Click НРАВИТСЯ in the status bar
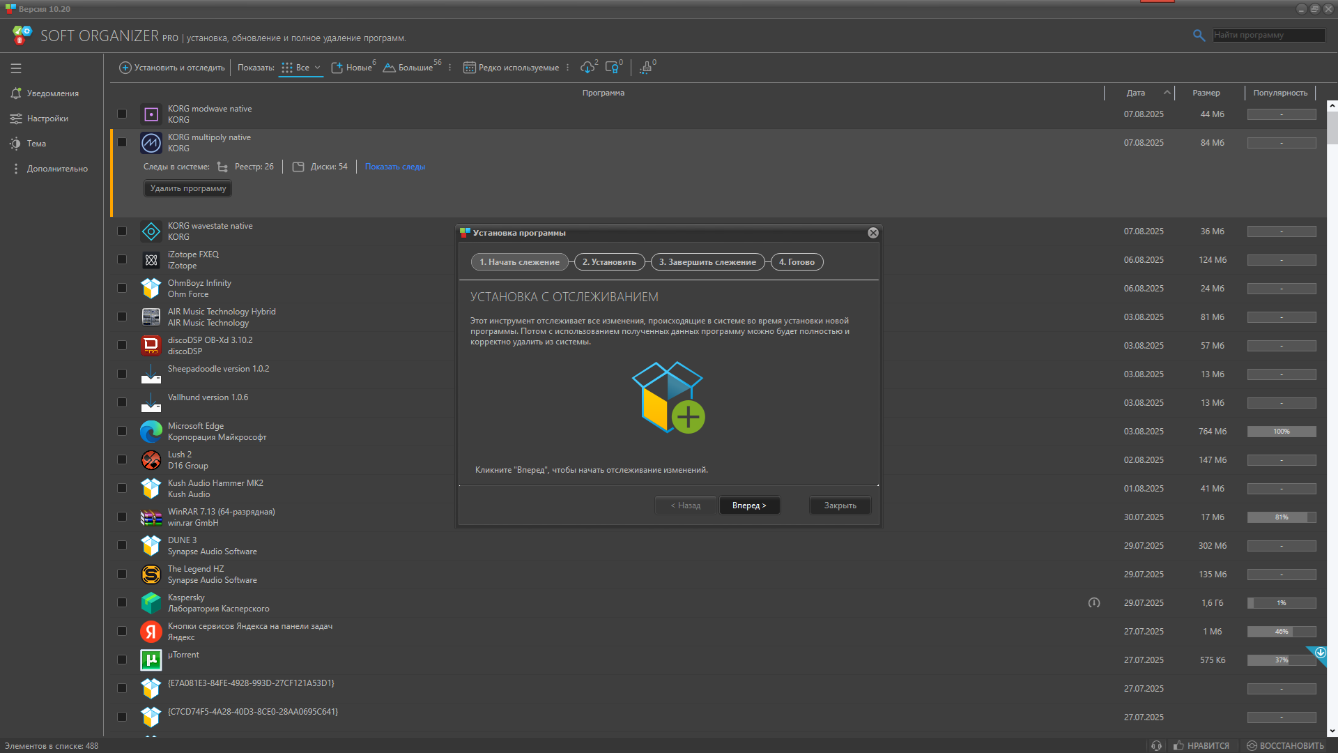Screen dimensions: 1338x753 click(x=1201, y=745)
